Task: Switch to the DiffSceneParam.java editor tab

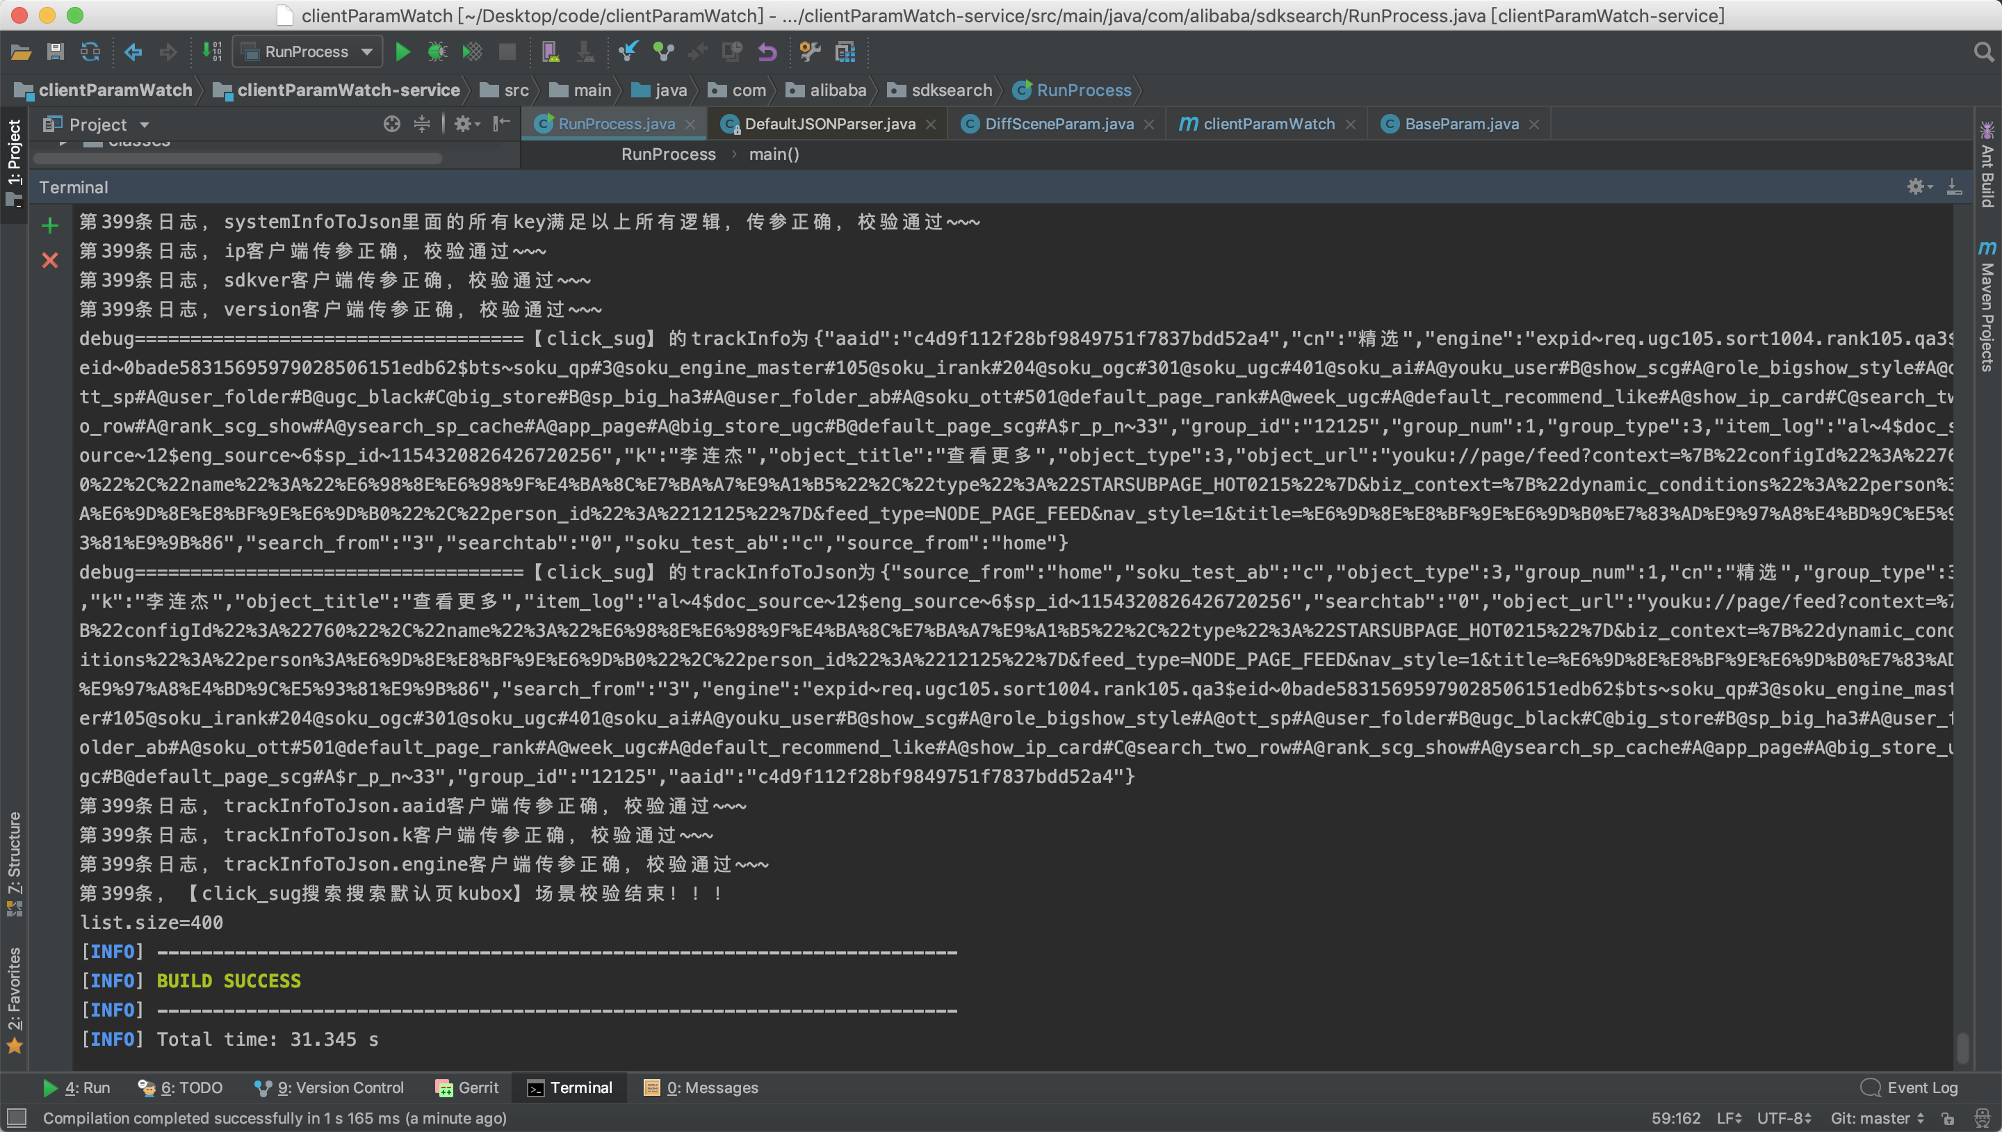Action: pyautogui.click(x=1058, y=124)
